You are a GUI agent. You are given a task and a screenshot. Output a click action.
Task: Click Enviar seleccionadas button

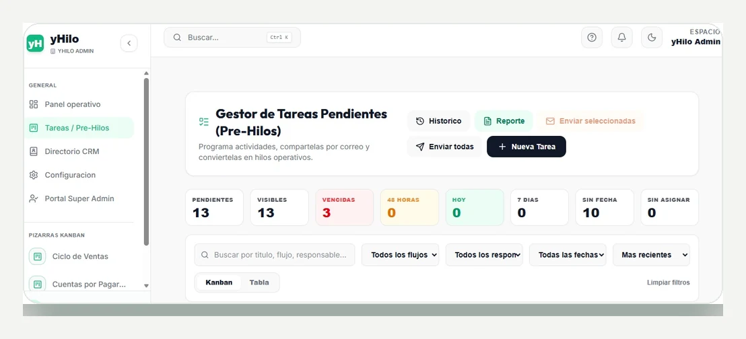tap(590, 121)
